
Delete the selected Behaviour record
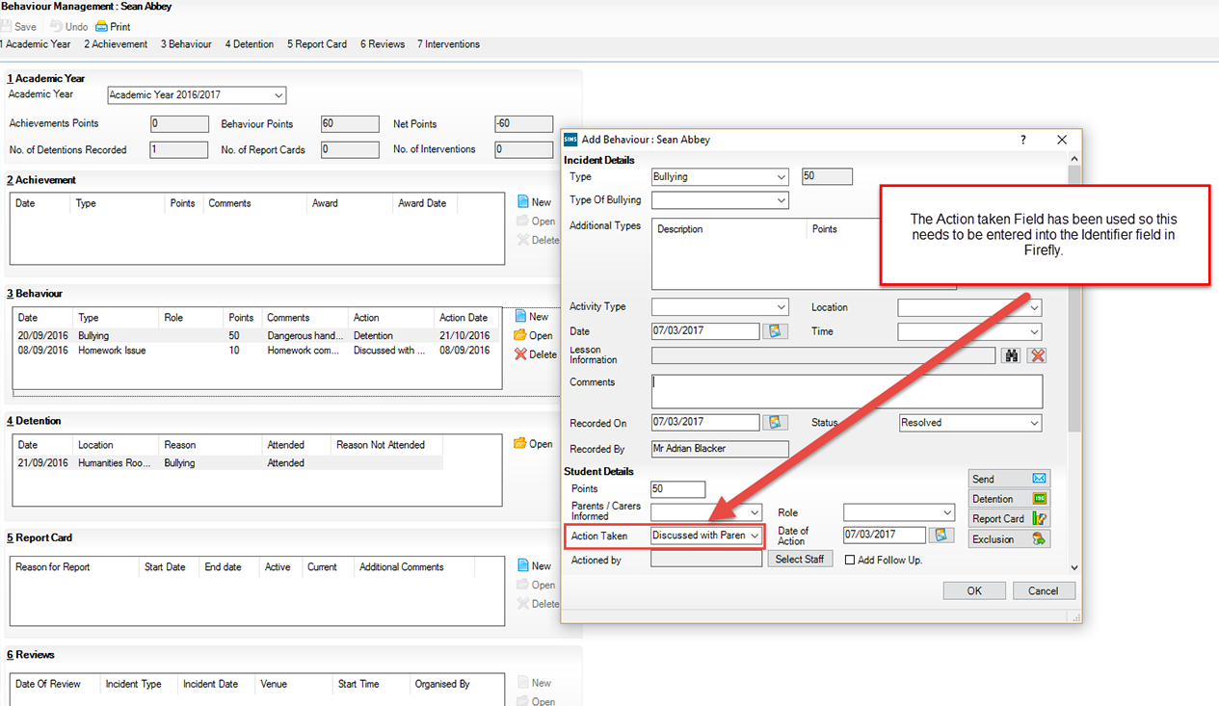pos(535,354)
